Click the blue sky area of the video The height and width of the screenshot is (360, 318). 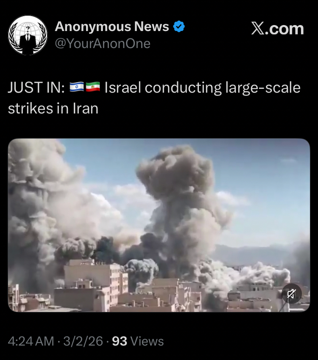[x=263, y=195]
